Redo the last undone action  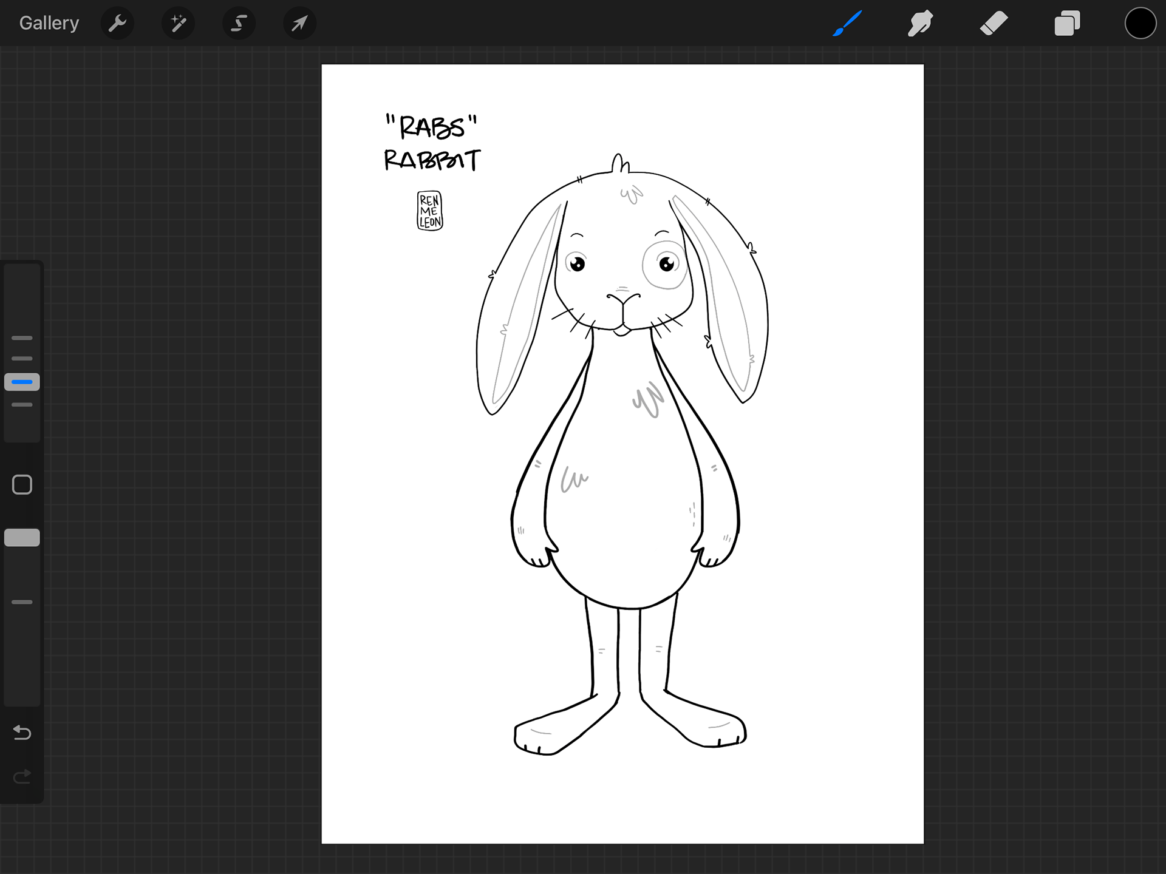click(x=22, y=776)
